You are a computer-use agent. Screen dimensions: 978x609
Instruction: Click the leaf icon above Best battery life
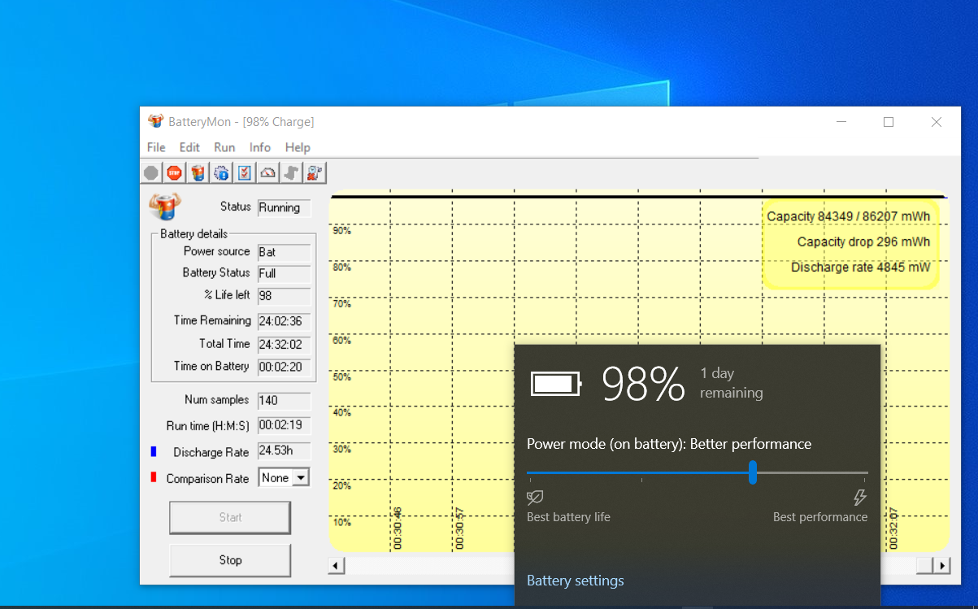(535, 498)
